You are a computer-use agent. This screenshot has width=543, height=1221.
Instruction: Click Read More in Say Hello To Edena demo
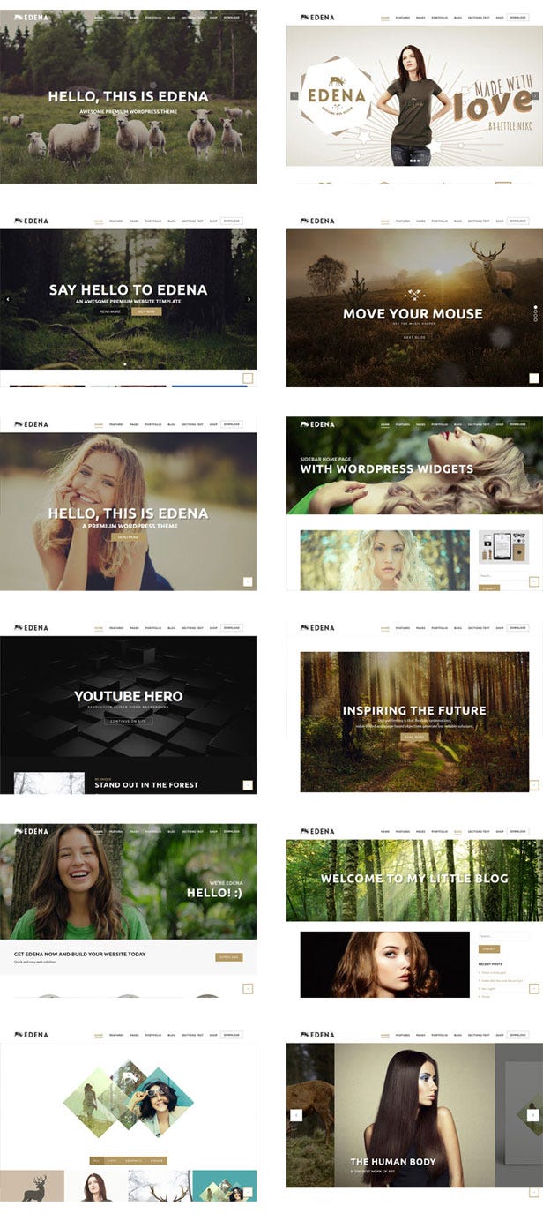tap(111, 311)
